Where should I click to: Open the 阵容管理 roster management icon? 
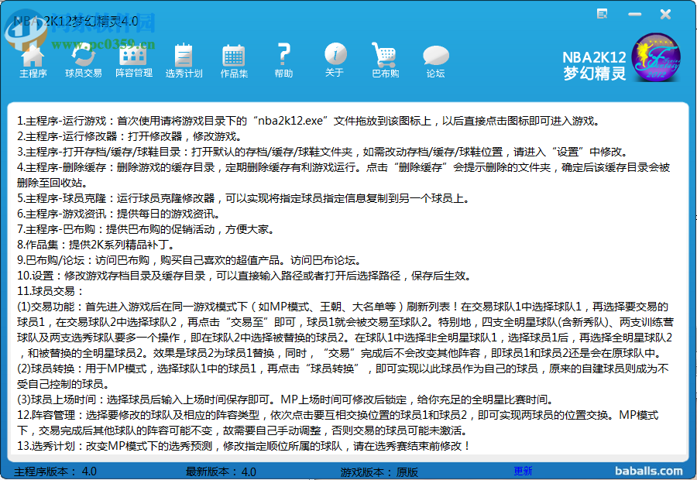(134, 61)
